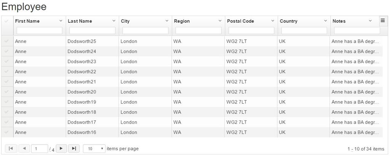
Task: Sort by the Last Name header
Action: [x=80, y=21]
